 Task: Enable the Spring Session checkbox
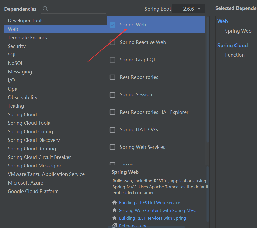click(x=112, y=95)
